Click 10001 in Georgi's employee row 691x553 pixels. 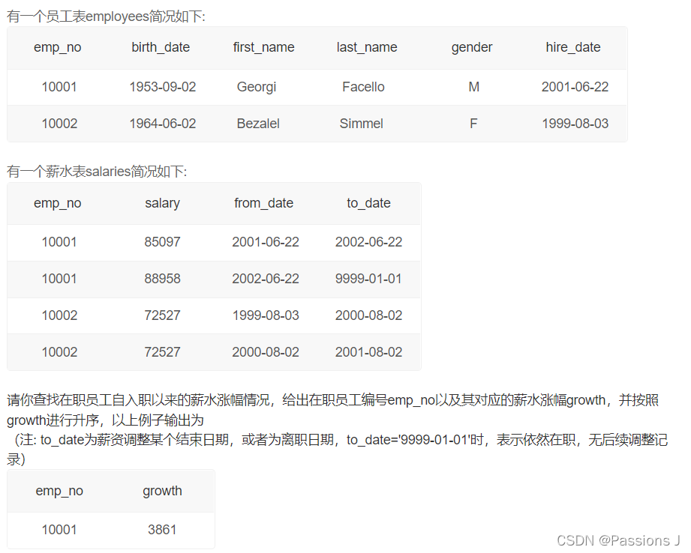pos(59,87)
